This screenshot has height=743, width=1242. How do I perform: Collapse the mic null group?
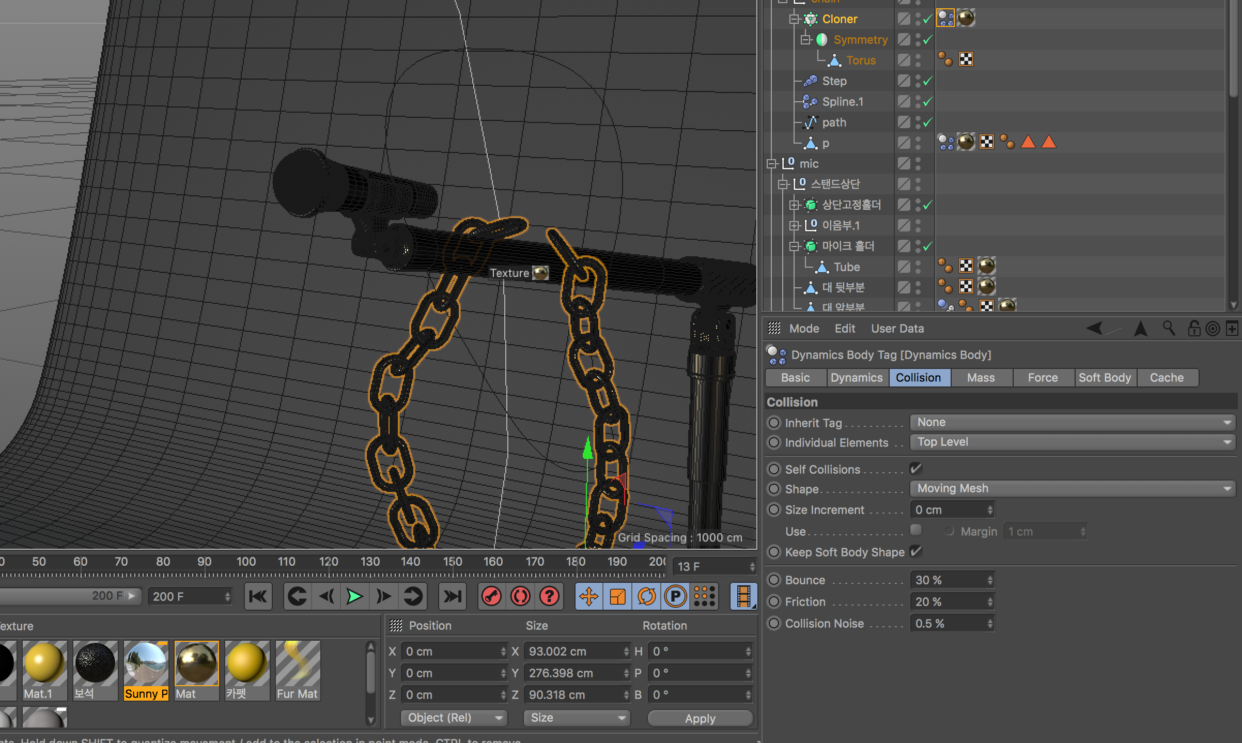(x=772, y=164)
